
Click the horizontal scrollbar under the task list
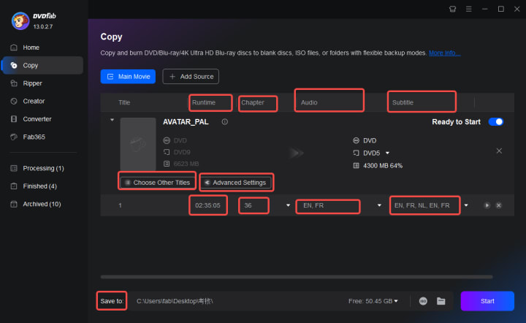(x=297, y=277)
